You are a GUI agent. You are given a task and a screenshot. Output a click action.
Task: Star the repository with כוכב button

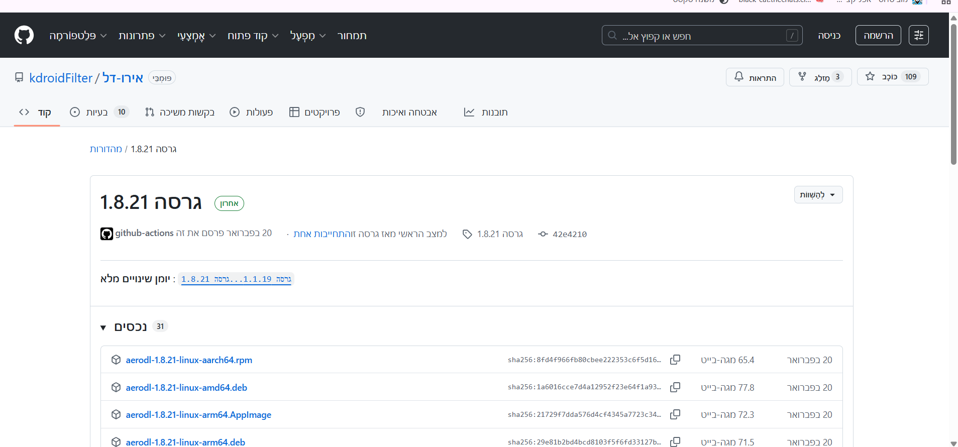click(x=893, y=77)
